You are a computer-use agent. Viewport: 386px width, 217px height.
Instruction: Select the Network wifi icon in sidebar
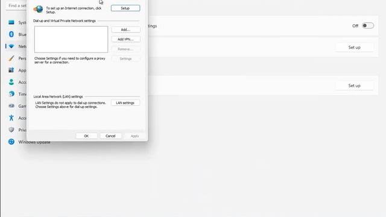11,46
